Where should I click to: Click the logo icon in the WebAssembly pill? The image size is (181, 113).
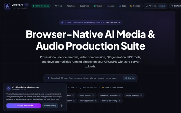click(62, 22)
